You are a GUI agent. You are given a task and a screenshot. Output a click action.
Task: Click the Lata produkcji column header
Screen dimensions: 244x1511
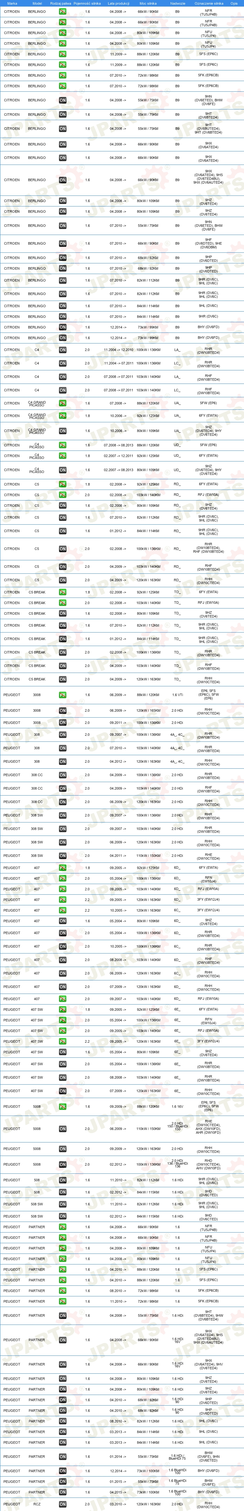click(119, 3)
